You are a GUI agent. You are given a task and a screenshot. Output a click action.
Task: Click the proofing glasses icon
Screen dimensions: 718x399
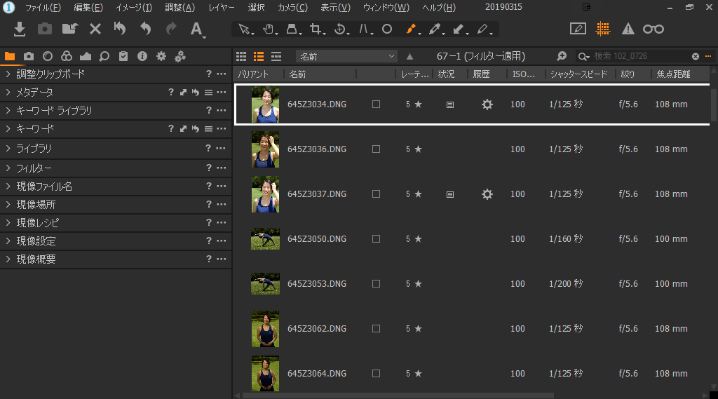653,29
